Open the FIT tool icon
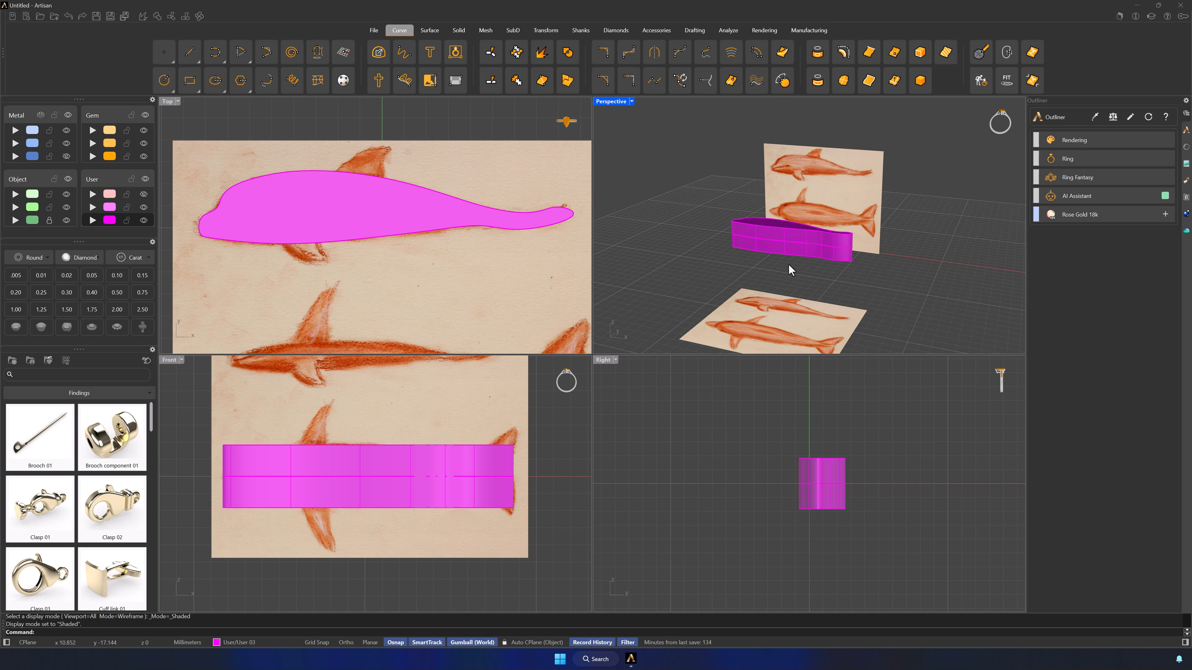The height and width of the screenshot is (670, 1192). tap(1006, 80)
